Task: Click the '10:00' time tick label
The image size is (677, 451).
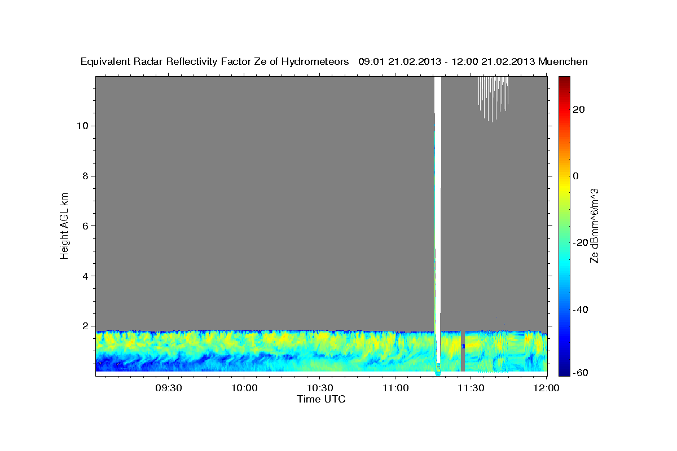Action: 244,388
